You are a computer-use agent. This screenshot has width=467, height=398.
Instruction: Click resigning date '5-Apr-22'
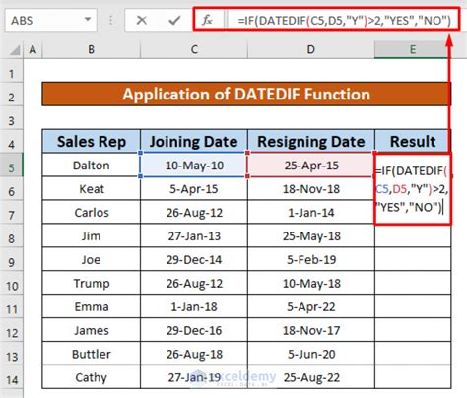[311, 306]
